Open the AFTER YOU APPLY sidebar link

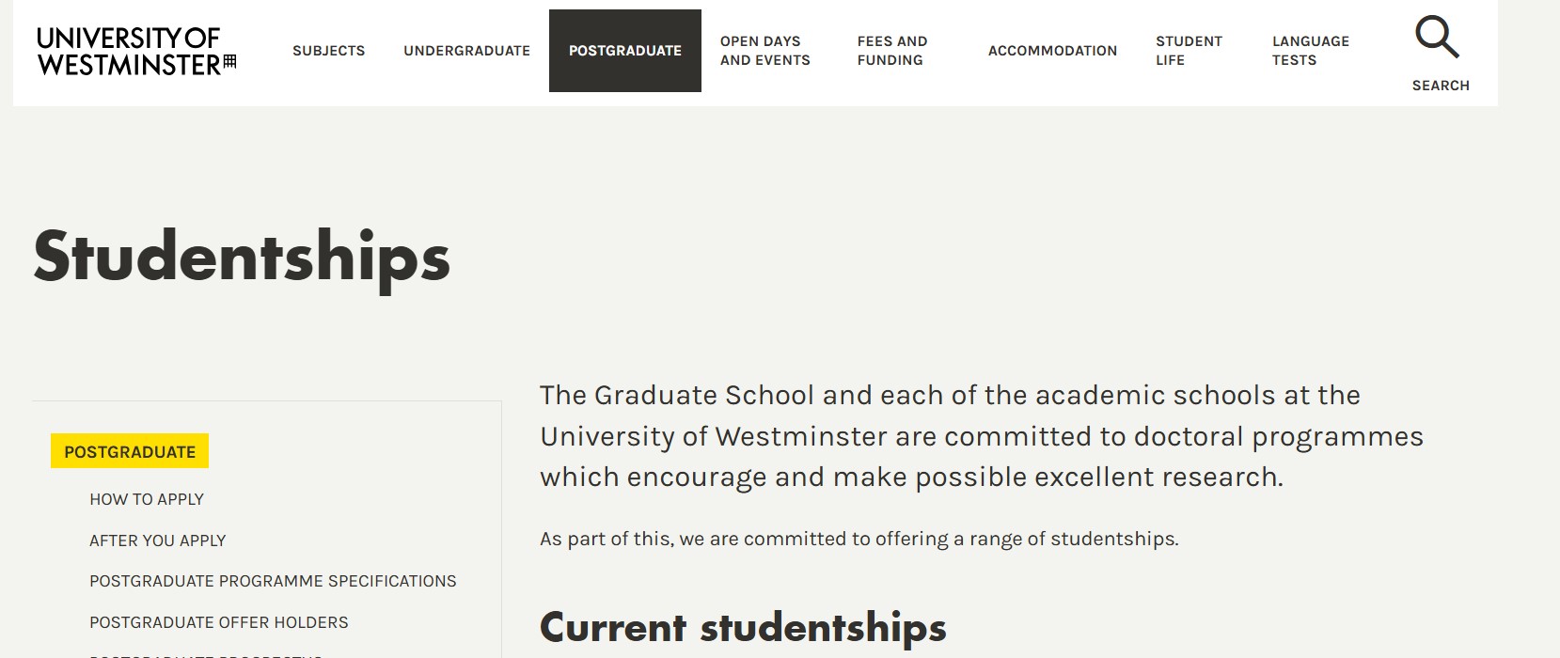pyautogui.click(x=157, y=540)
